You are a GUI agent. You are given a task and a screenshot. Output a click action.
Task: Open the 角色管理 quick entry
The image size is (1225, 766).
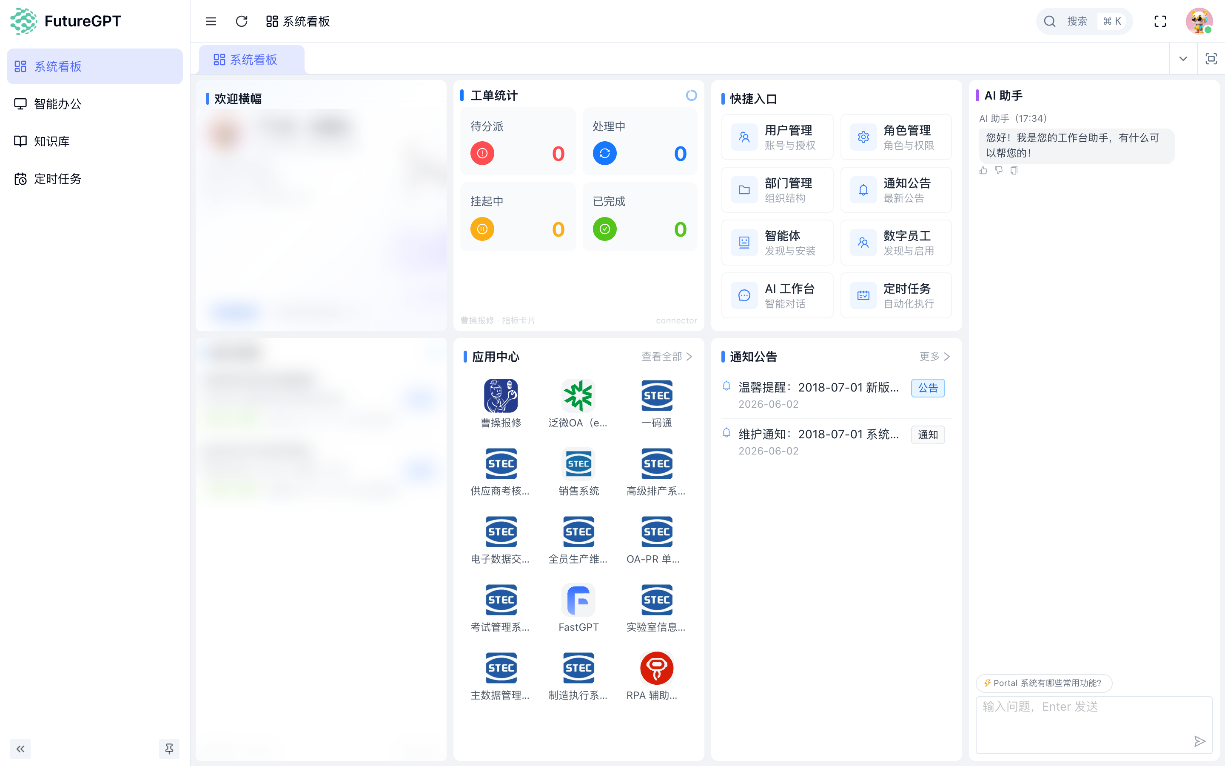pyautogui.click(x=896, y=137)
